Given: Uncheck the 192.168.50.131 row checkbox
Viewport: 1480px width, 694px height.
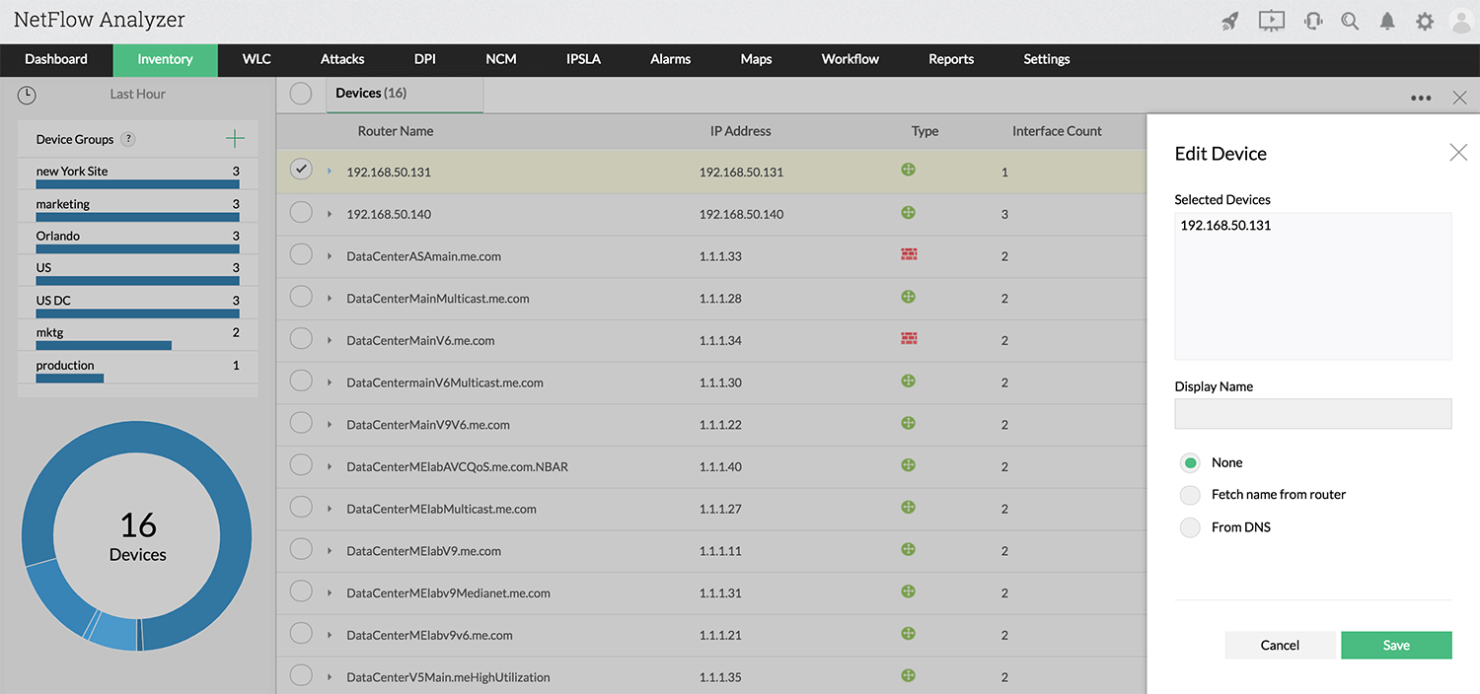Looking at the screenshot, I should pos(301,170).
